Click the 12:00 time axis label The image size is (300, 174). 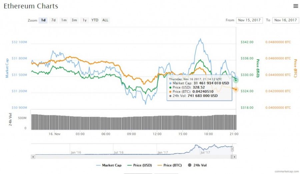pos(157,134)
